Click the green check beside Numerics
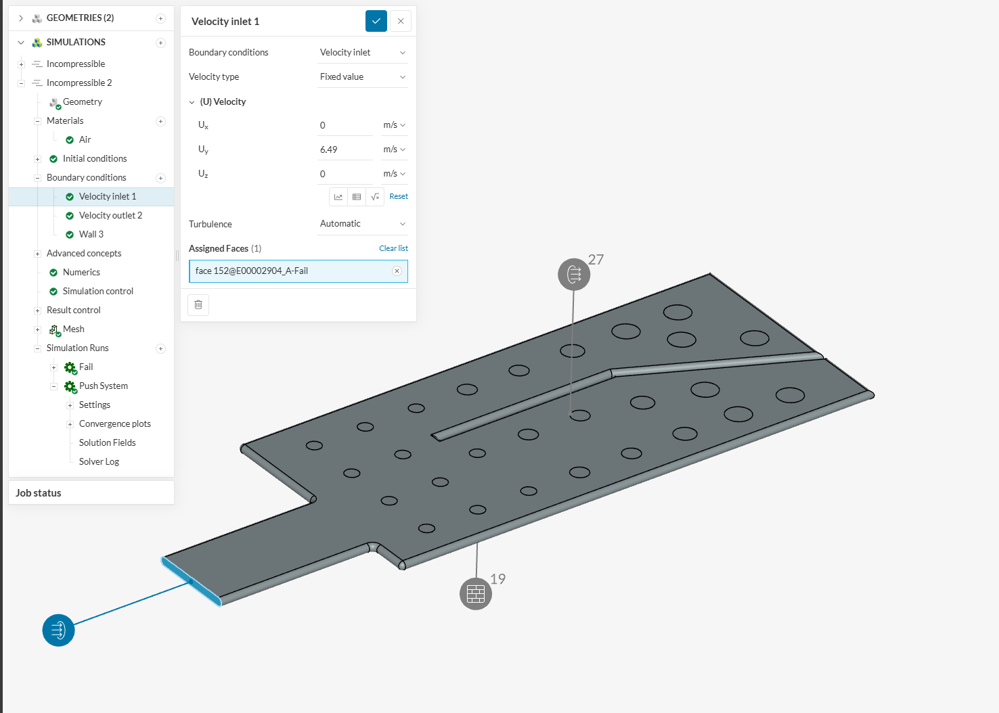 (53, 273)
